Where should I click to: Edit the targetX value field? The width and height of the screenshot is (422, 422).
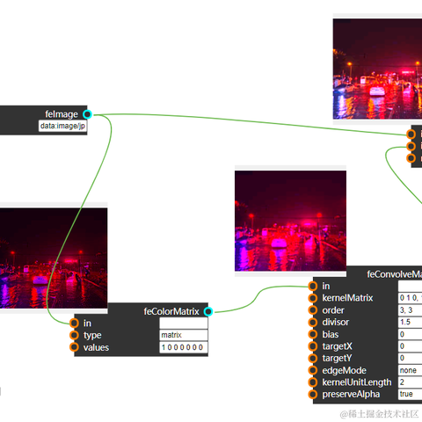tap(410, 346)
